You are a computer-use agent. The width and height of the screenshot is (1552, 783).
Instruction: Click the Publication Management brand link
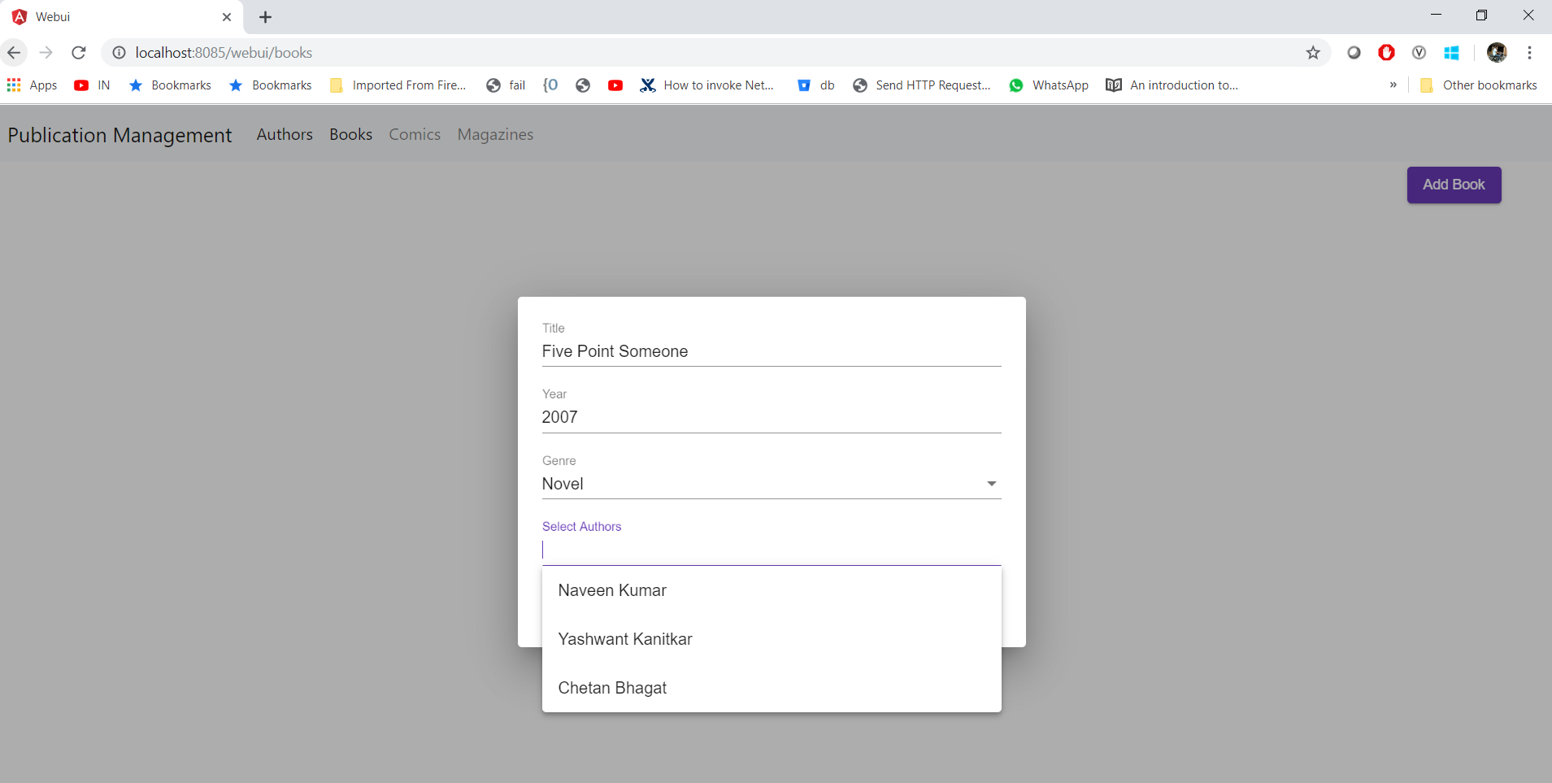(x=120, y=135)
